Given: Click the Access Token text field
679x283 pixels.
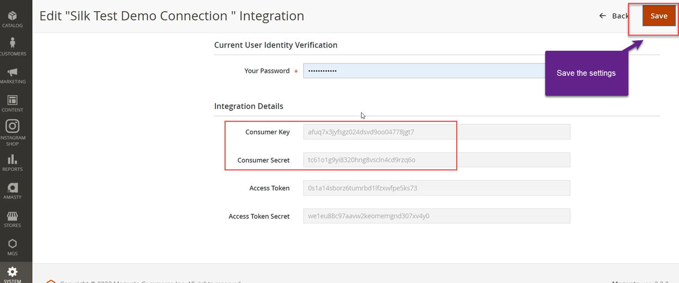Looking at the screenshot, I should 436,188.
